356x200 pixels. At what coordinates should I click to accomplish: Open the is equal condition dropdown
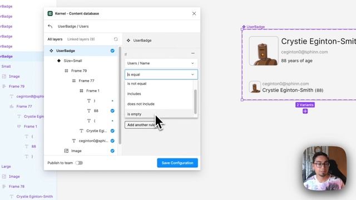[161, 74]
